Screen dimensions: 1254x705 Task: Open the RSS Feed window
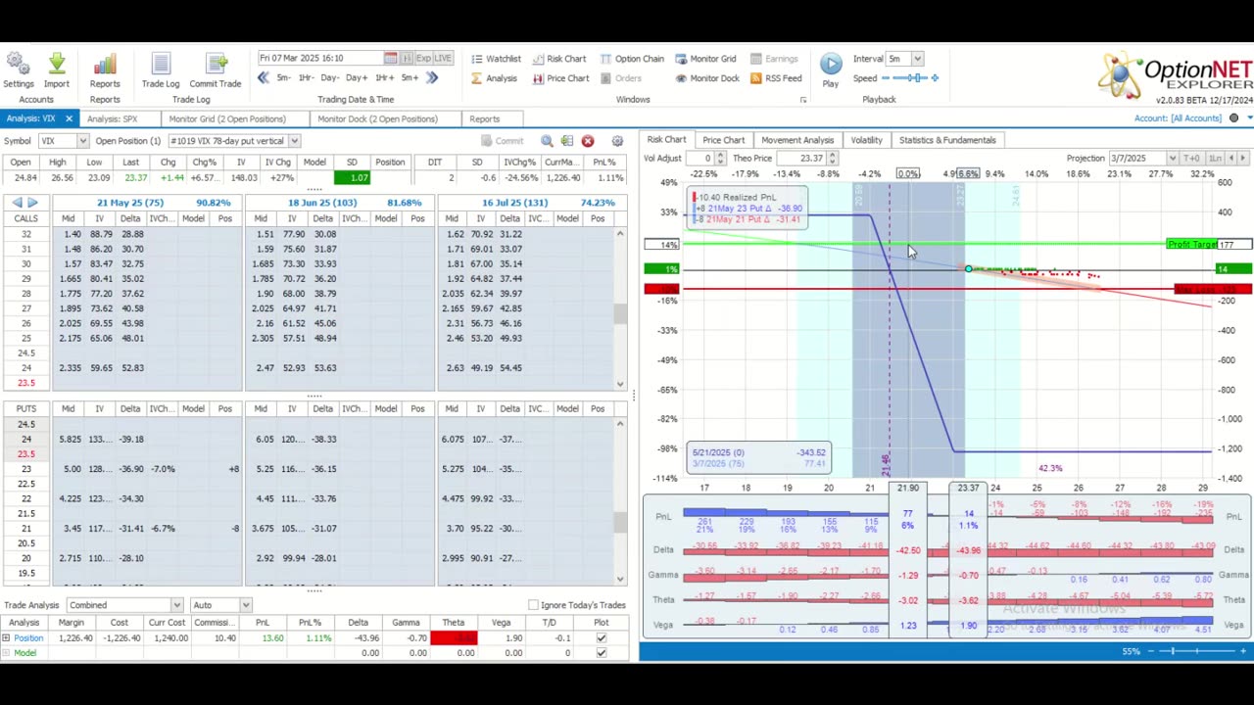tap(775, 78)
